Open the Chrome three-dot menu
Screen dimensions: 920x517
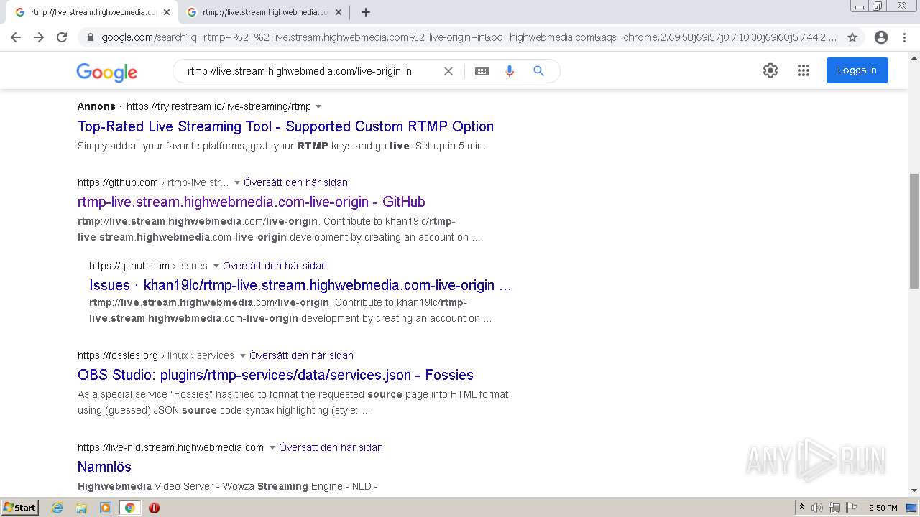click(x=904, y=37)
